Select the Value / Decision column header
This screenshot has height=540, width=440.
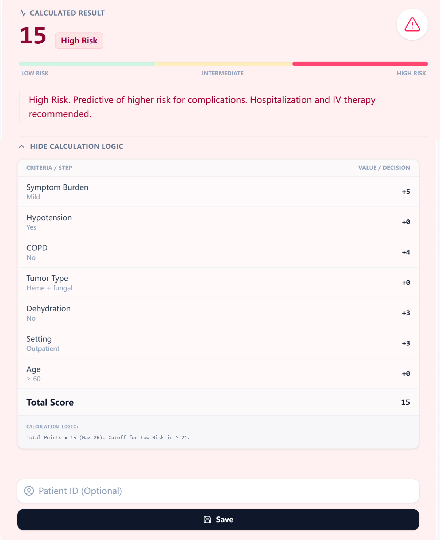point(384,168)
